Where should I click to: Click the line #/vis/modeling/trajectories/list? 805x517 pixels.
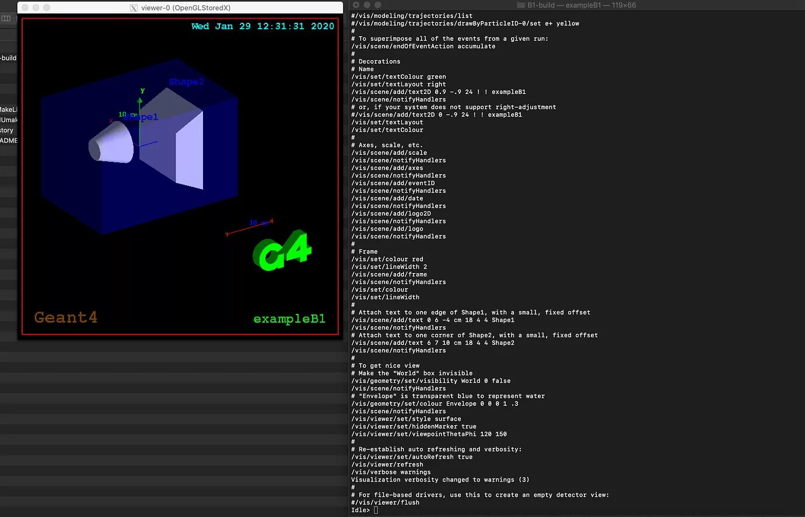click(x=412, y=16)
